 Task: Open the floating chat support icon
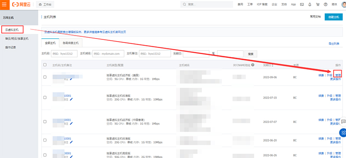coord(343,122)
